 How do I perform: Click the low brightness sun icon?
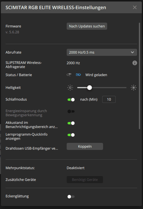(x=70, y=88)
